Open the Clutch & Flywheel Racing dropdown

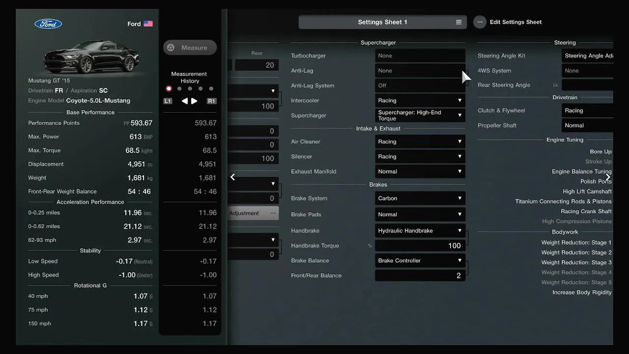587,111
